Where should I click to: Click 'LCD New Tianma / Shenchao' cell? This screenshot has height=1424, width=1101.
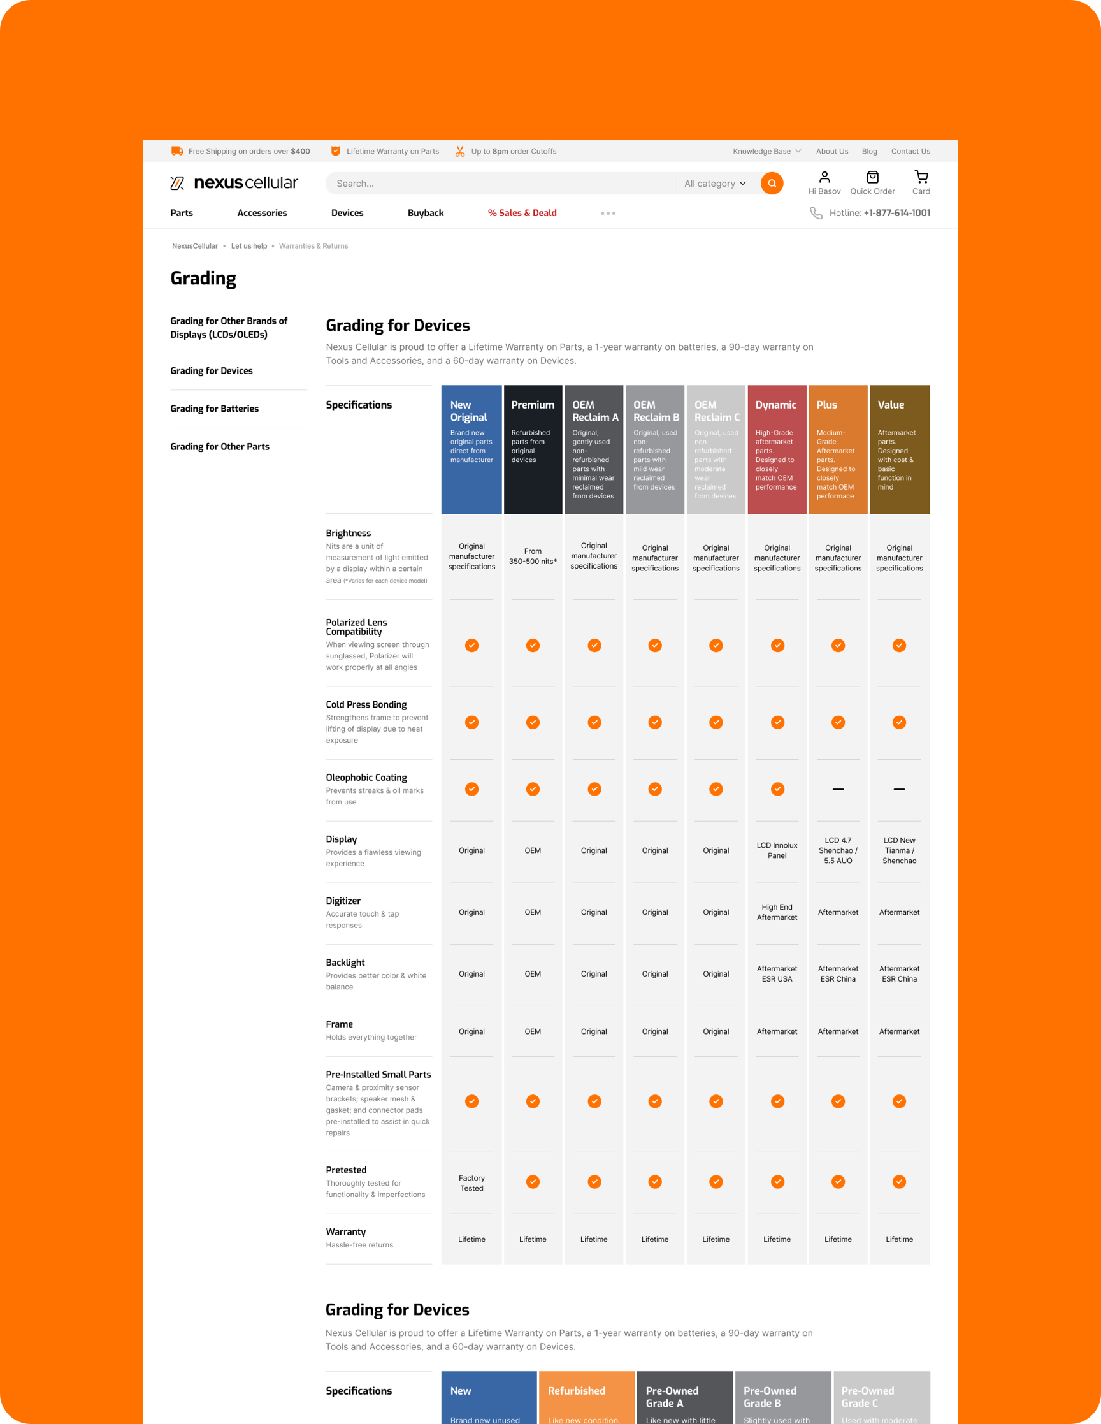[900, 850]
